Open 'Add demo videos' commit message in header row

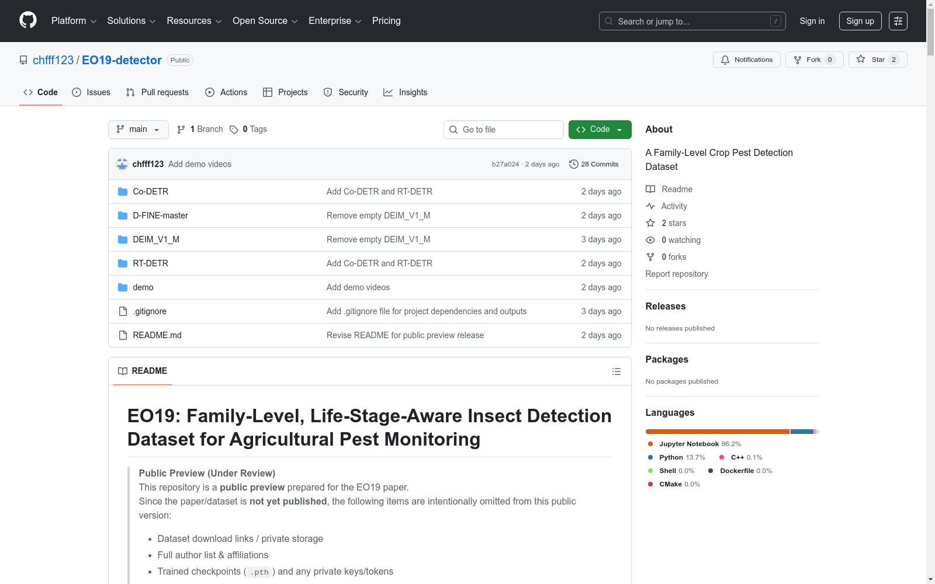coord(200,164)
